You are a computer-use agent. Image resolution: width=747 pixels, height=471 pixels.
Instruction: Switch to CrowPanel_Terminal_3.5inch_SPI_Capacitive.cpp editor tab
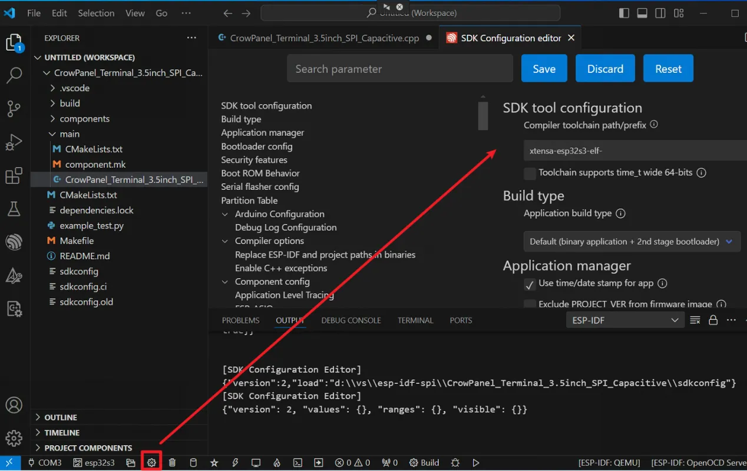(x=324, y=38)
